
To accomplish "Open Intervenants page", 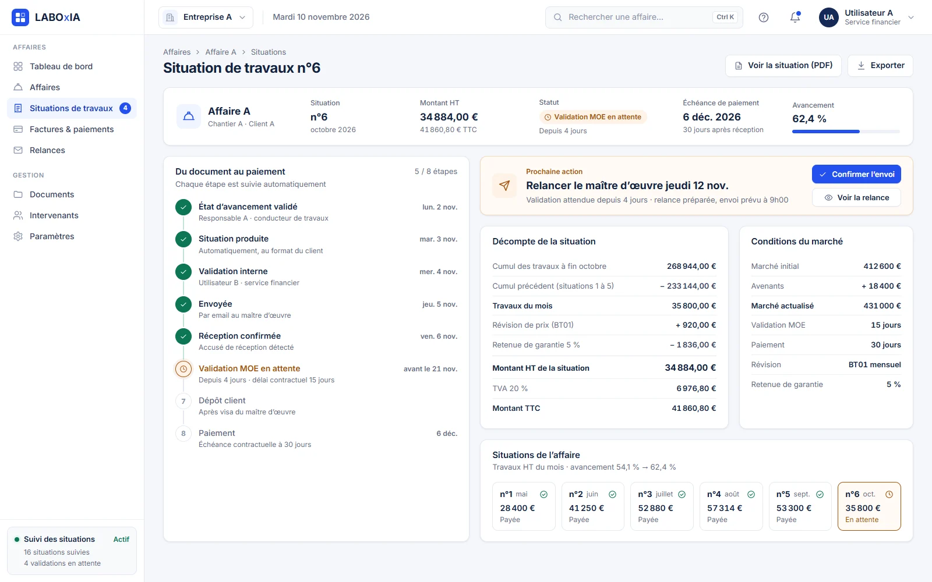I will coord(72,215).
